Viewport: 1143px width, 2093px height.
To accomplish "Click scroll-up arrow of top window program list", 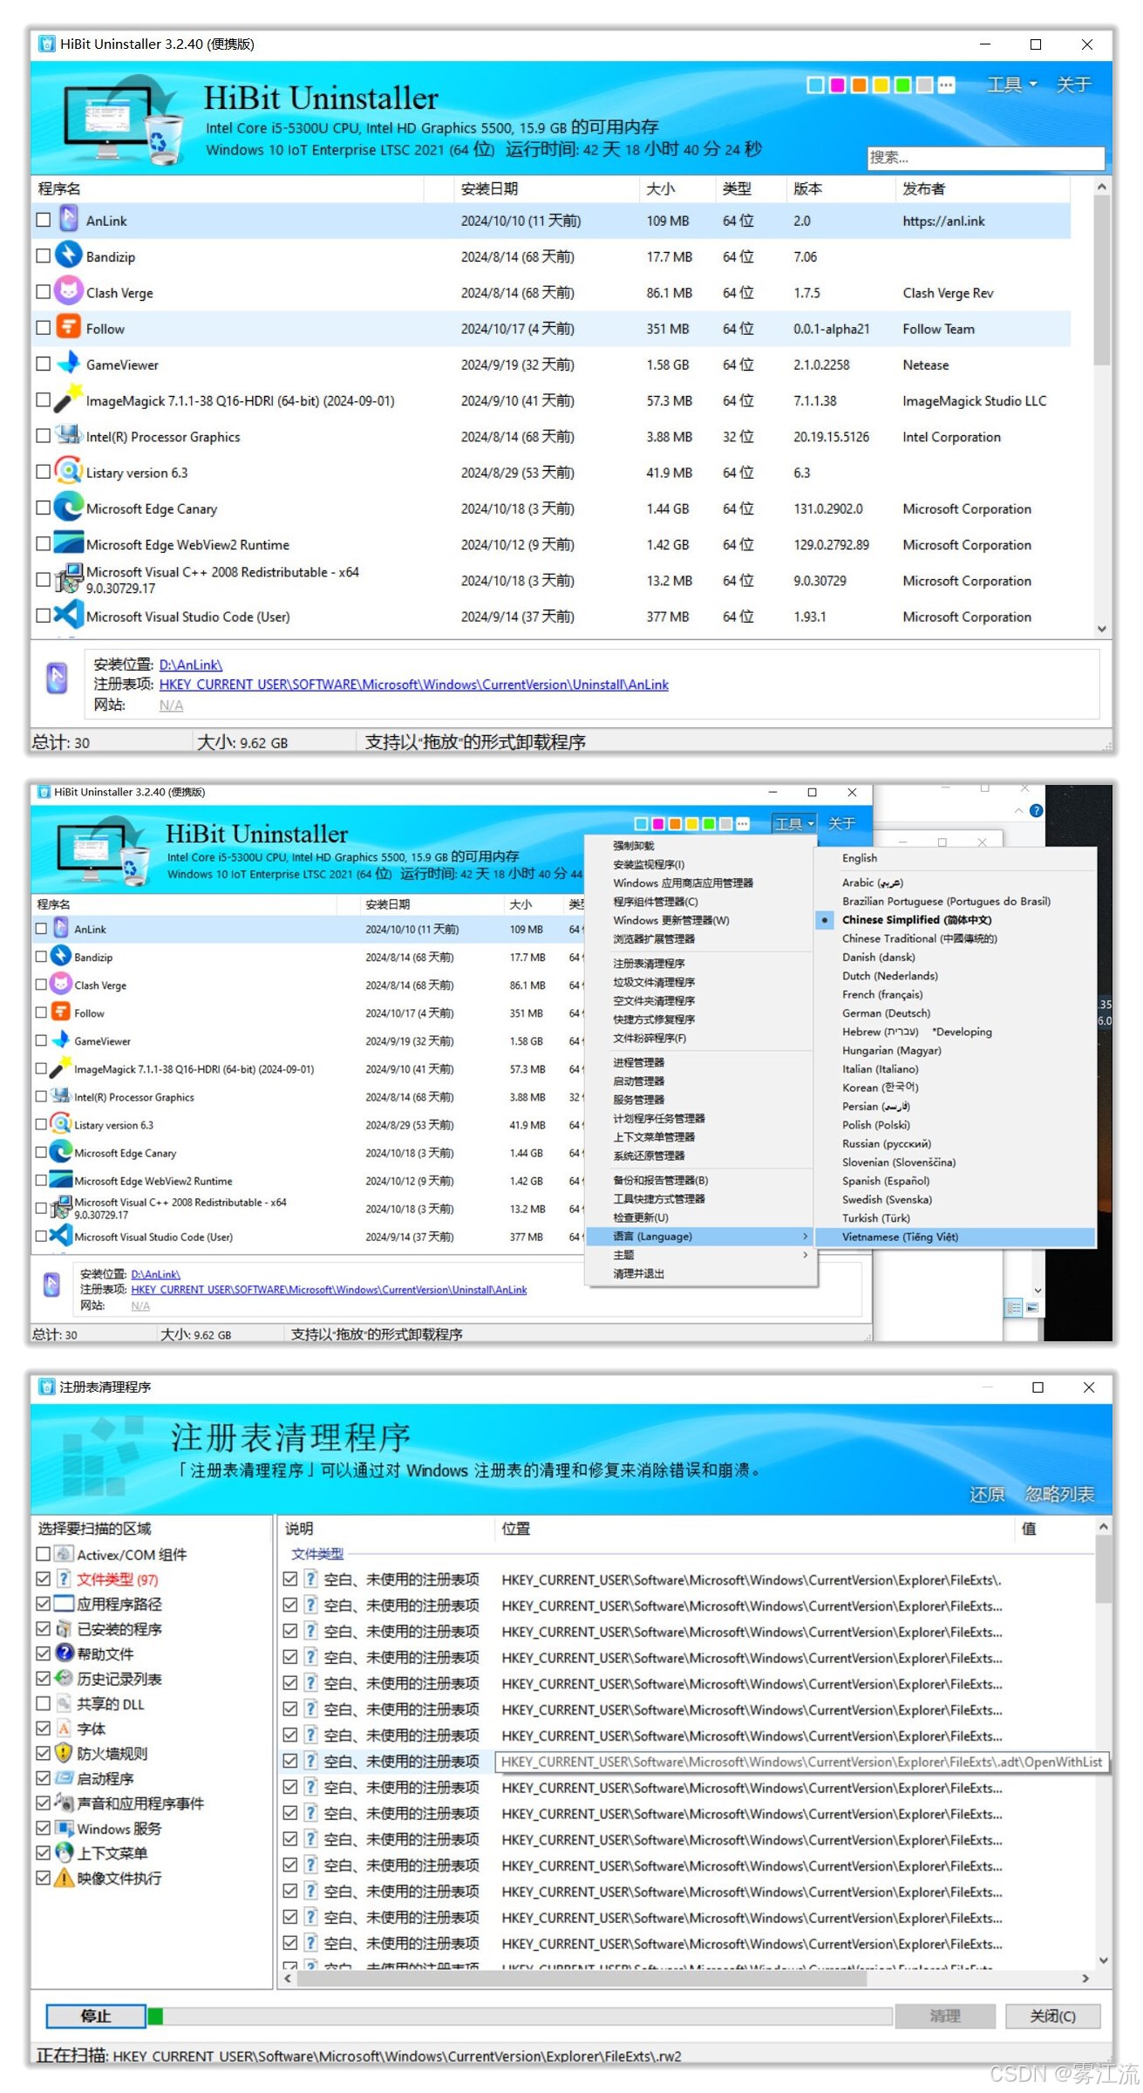I will pos(1102,187).
